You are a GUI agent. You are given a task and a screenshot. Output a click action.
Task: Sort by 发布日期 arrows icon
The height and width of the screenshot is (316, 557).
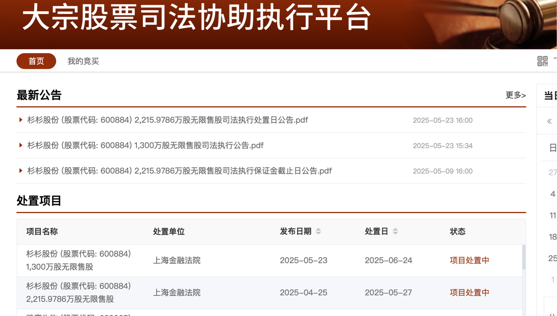(x=318, y=231)
